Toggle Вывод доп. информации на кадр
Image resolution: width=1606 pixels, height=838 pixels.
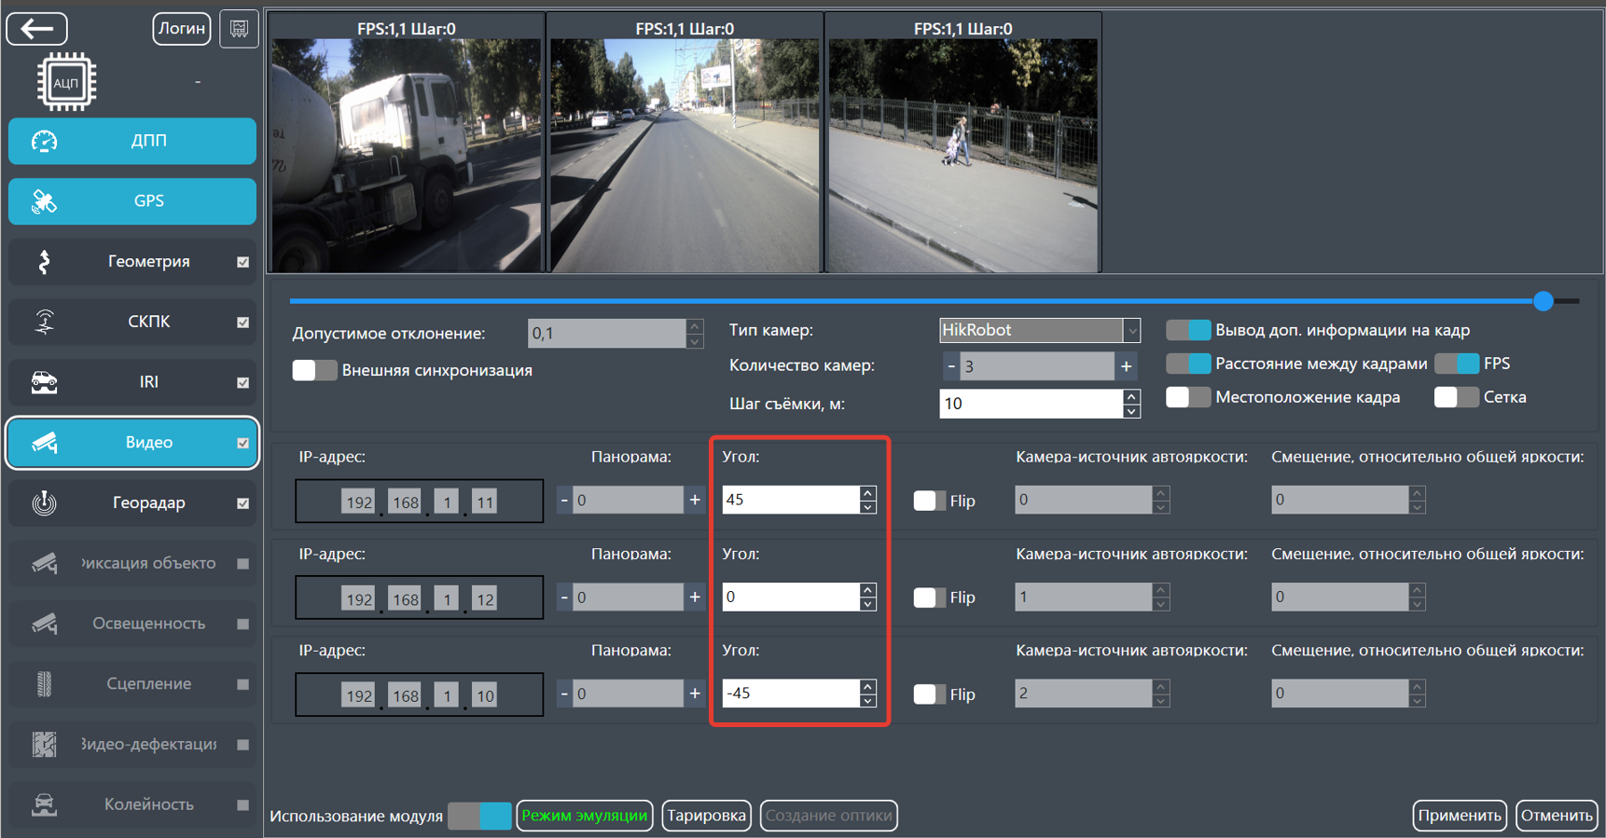[1188, 330]
